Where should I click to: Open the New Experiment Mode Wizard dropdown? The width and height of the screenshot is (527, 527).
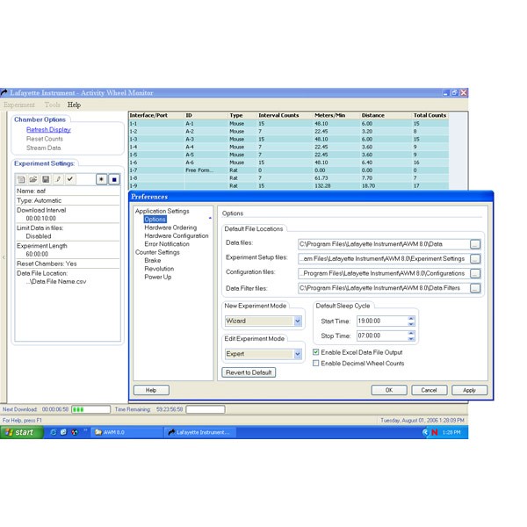pyautogui.click(x=298, y=321)
